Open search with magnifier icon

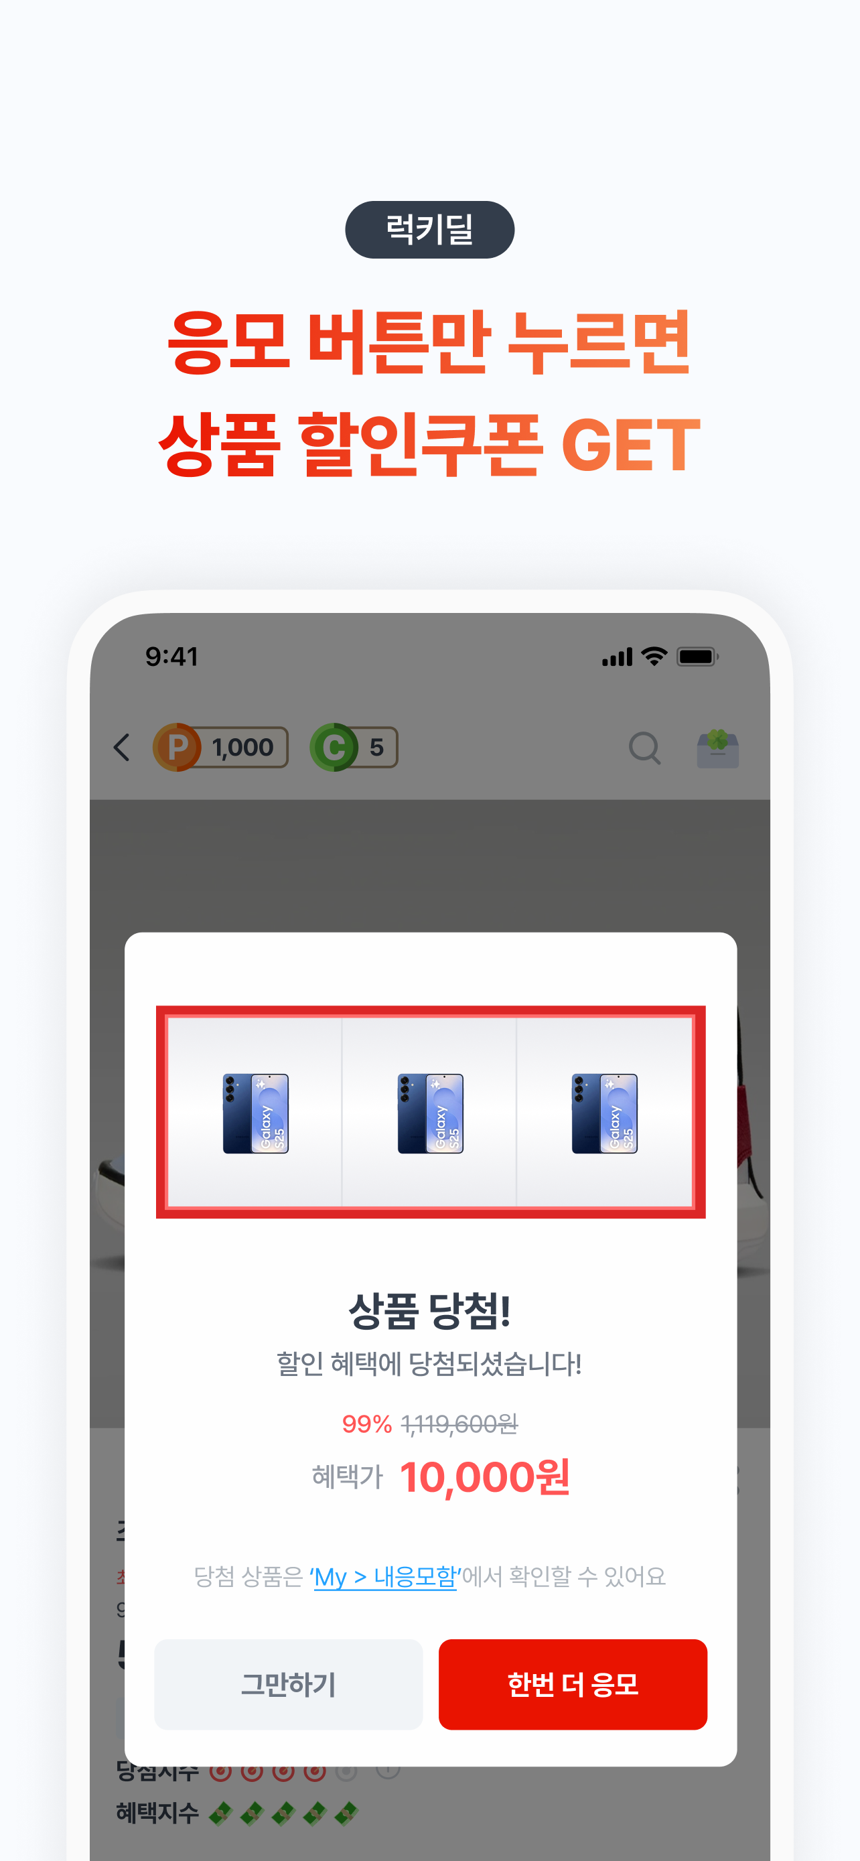click(x=645, y=748)
